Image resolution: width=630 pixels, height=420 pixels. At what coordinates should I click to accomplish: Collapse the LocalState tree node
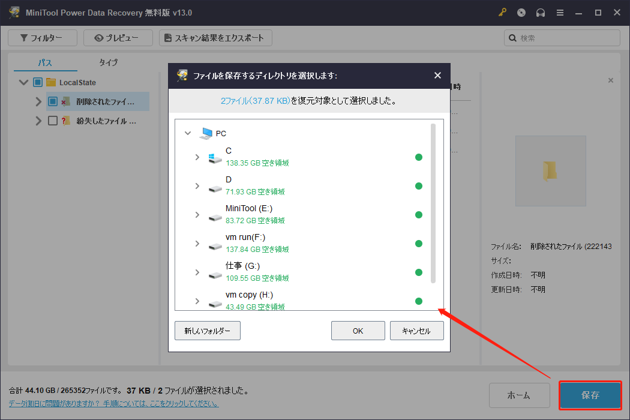pyautogui.click(x=24, y=82)
